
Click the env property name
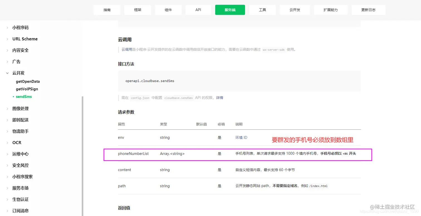(121, 138)
